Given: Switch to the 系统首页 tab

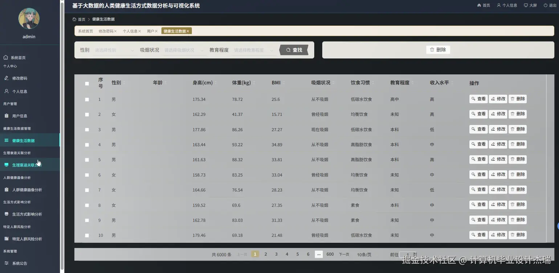Looking at the screenshot, I should coord(86,31).
